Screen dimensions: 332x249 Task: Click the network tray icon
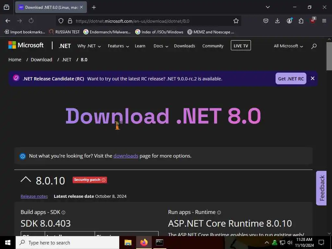(282, 243)
